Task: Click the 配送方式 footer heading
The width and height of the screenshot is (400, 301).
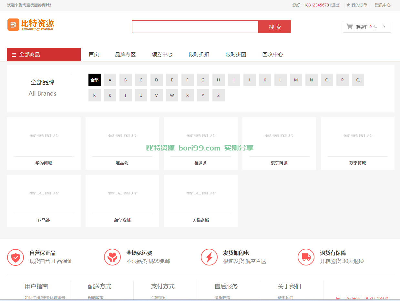Action: click(100, 286)
